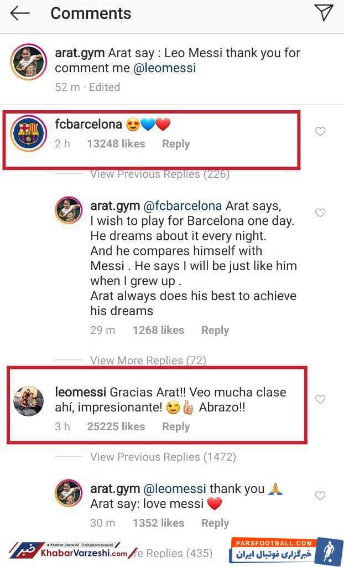Go back using the arrow icon
This screenshot has height=567, width=344.
pyautogui.click(x=20, y=13)
